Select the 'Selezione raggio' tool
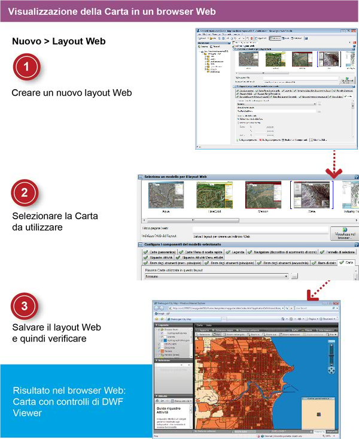This screenshot has width=359, height=439. pos(223,330)
